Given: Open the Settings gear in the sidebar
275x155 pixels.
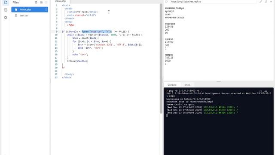Looking at the screenshot, I should pyautogui.click(x=6, y=17).
